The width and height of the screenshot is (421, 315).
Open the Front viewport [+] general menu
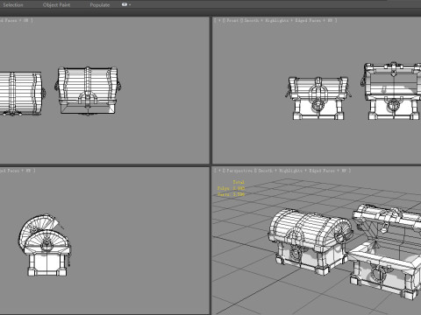[219, 20]
